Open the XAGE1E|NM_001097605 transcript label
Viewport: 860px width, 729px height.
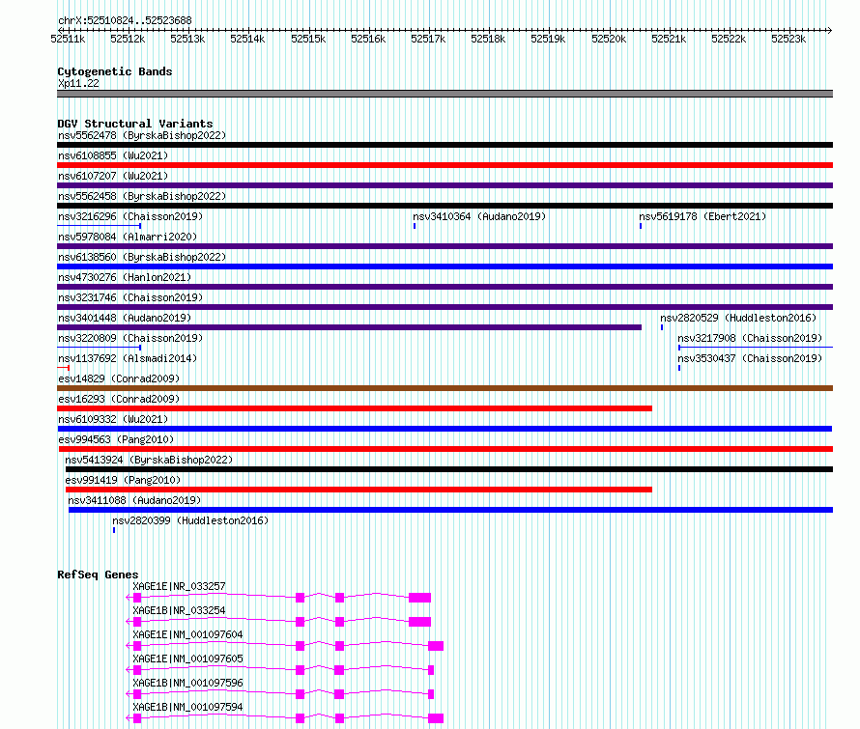(187, 659)
